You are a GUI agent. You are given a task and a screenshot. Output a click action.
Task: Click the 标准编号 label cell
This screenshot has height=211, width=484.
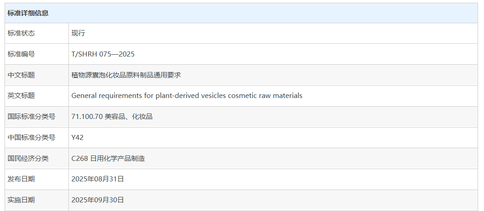point(21,54)
